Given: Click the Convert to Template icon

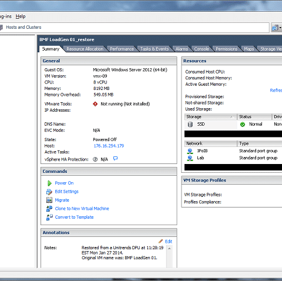Looking at the screenshot, I should click(49, 217).
